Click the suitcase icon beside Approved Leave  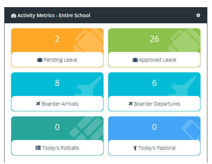[x=135, y=60]
